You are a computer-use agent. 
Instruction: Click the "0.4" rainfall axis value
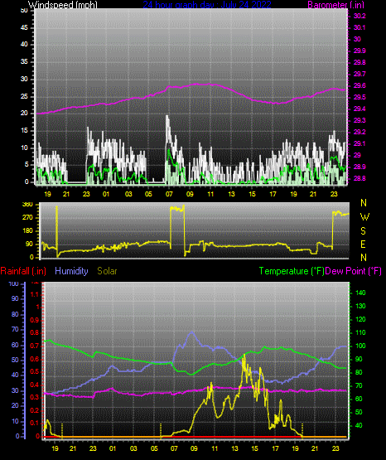[35, 385]
